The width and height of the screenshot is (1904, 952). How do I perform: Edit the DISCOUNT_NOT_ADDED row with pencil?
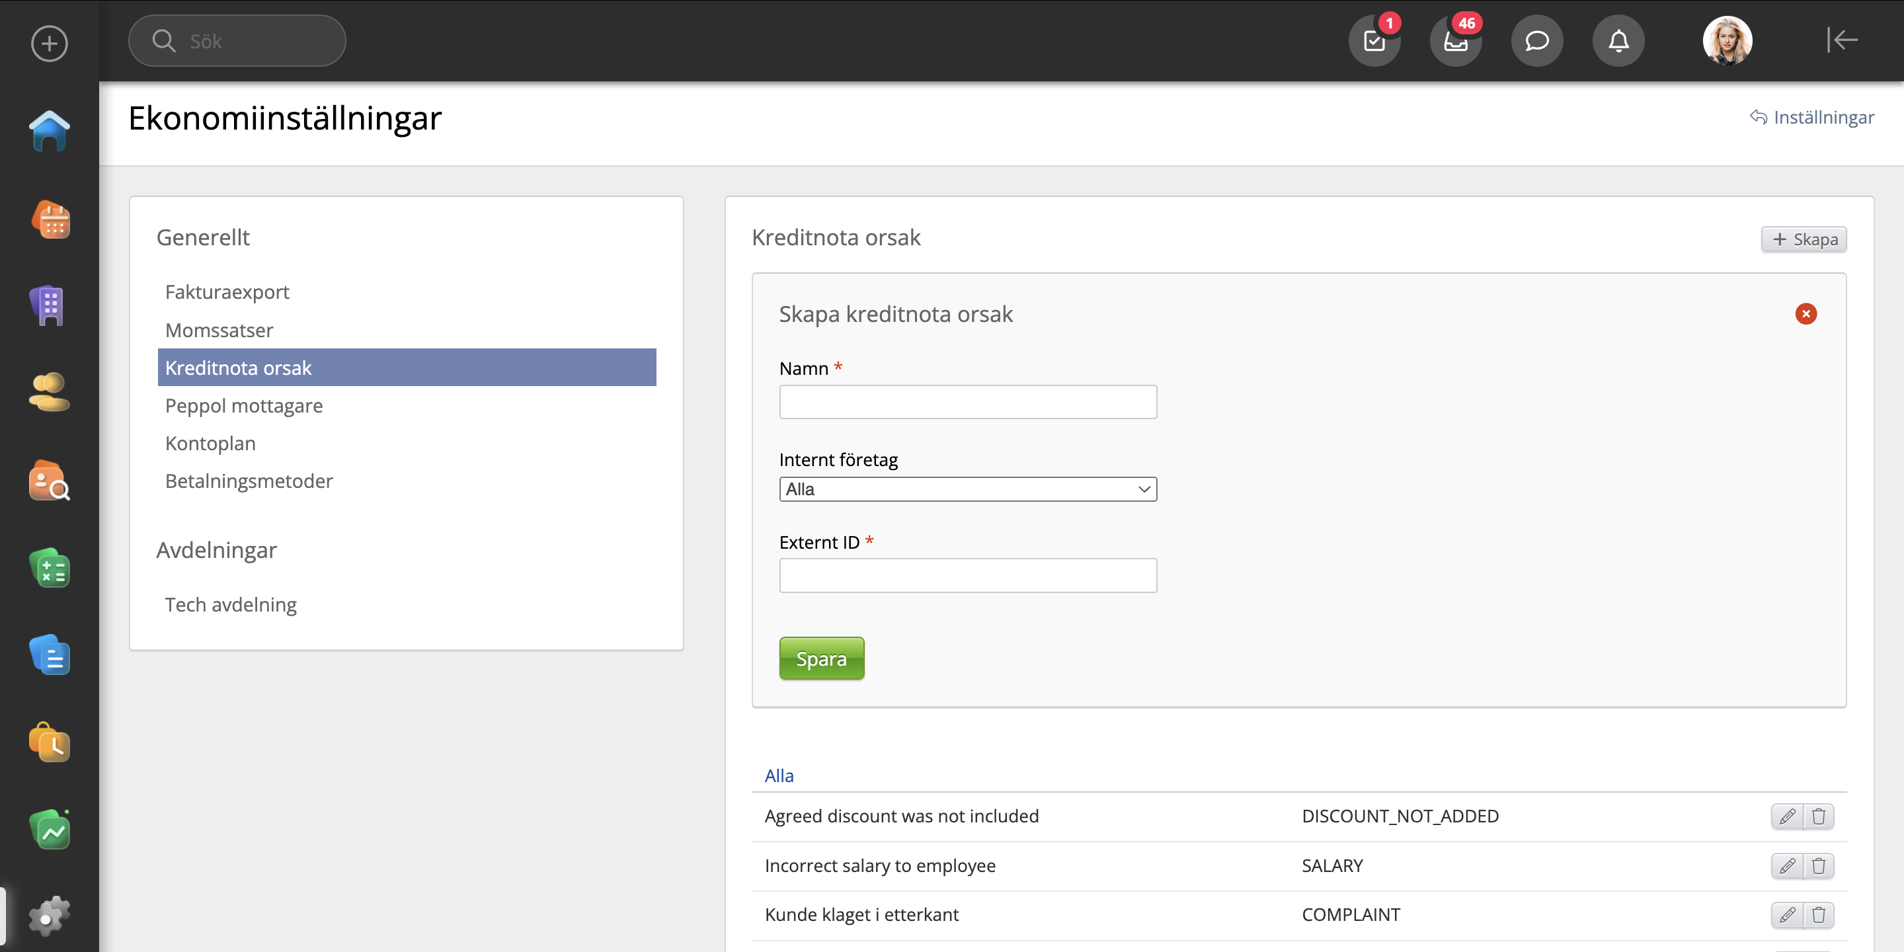tap(1787, 816)
